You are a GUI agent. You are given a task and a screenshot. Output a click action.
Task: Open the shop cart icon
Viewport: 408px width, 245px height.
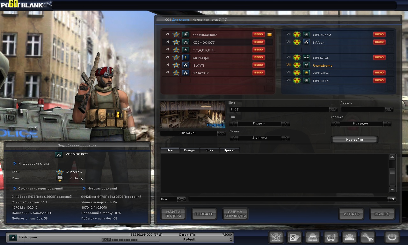(331, 237)
